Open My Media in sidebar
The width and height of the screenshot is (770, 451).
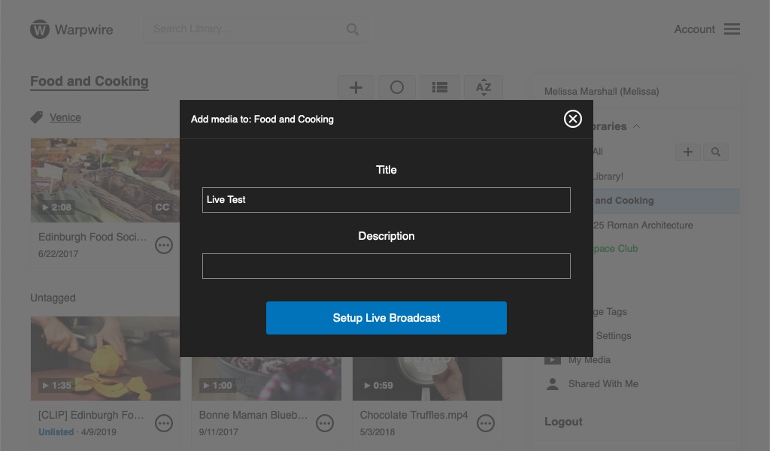click(590, 360)
